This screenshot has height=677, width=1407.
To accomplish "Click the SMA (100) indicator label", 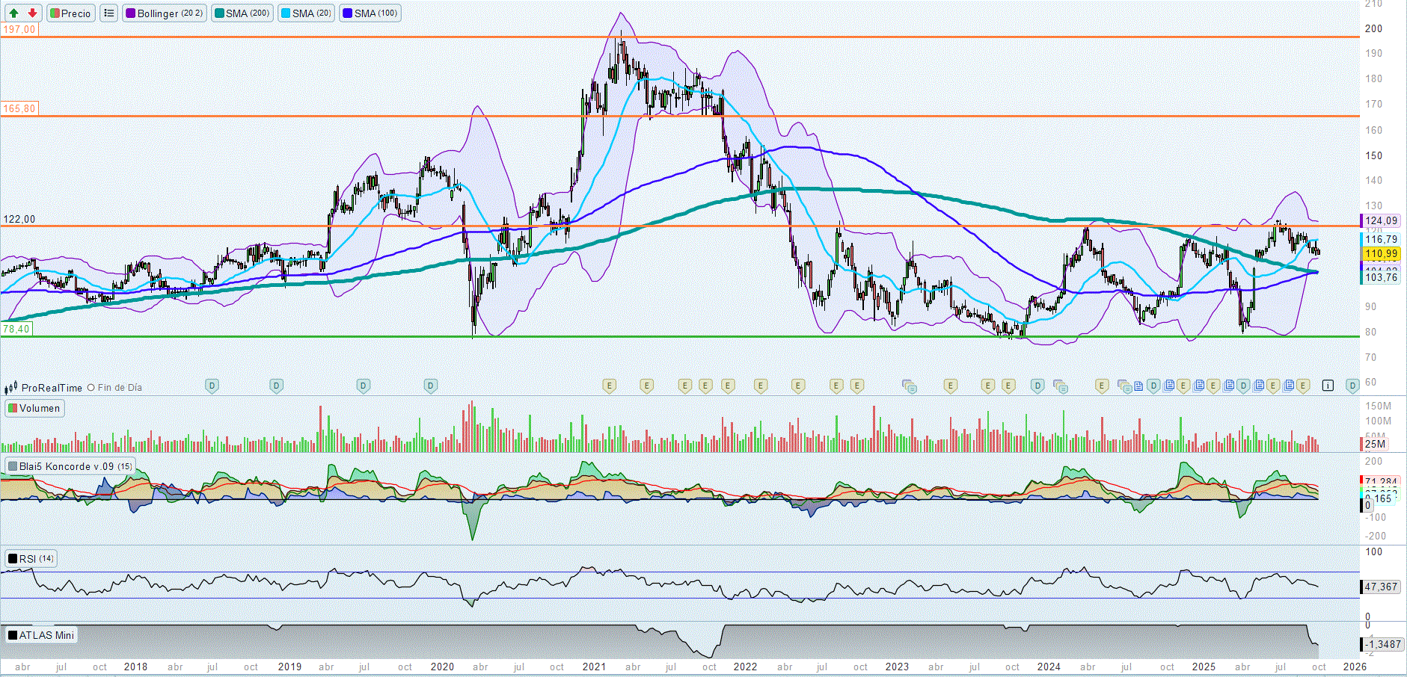I will coord(370,13).
